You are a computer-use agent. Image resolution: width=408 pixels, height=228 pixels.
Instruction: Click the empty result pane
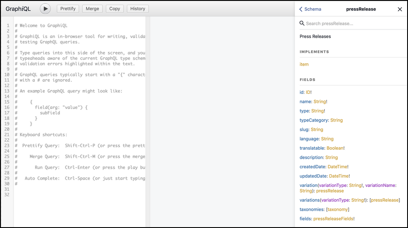click(x=222, y=122)
